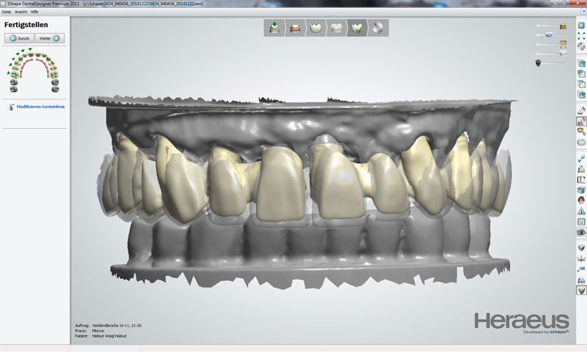Open the Ansicht menu

click(x=20, y=12)
